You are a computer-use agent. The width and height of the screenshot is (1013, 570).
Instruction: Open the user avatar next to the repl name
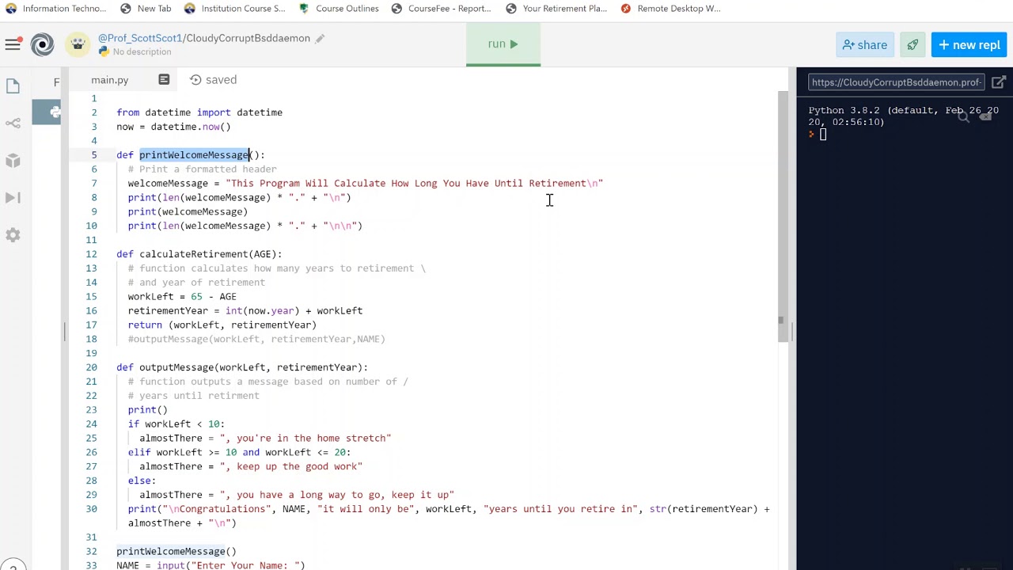click(78, 44)
